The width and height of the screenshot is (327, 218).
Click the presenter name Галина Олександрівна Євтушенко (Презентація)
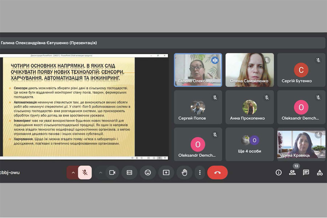(49, 43)
